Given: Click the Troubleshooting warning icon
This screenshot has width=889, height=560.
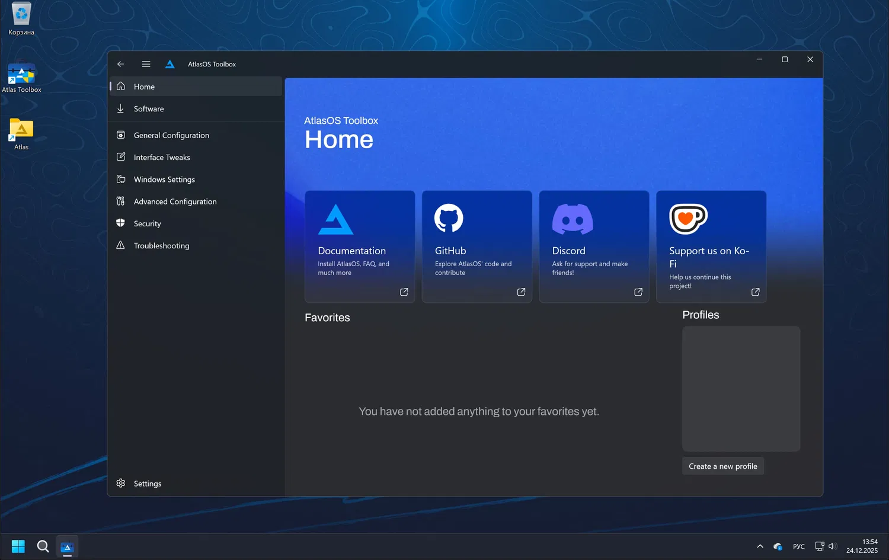Looking at the screenshot, I should click(x=121, y=245).
